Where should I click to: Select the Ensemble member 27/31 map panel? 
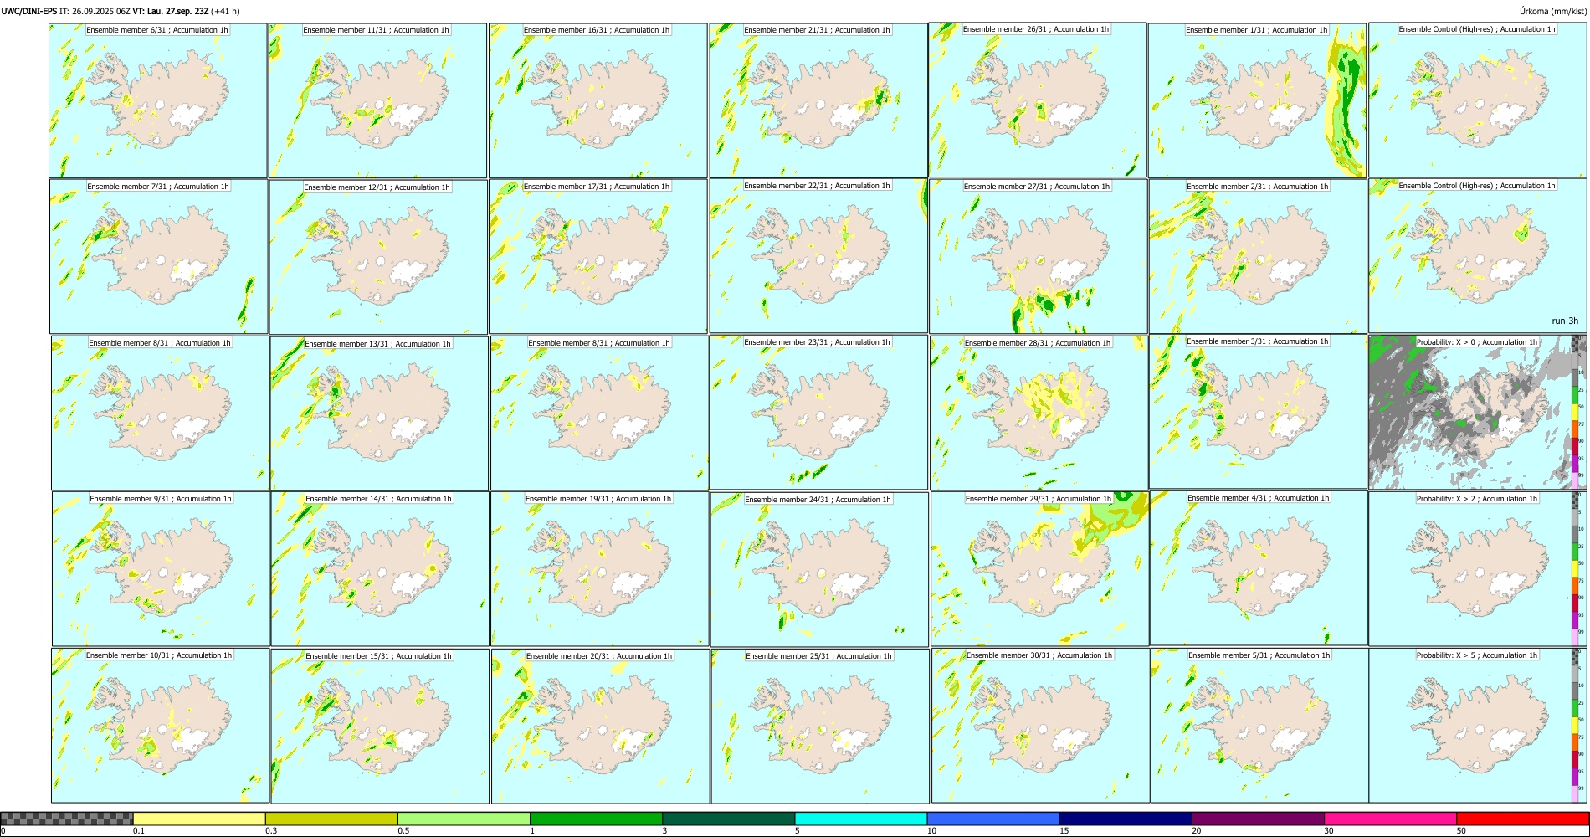coord(1039,256)
